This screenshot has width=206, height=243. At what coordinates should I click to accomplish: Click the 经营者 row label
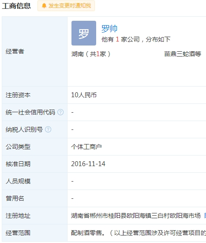point(15,51)
